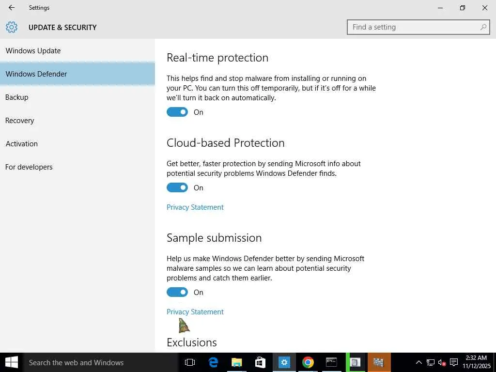Open the network status tray icon

(x=430, y=362)
